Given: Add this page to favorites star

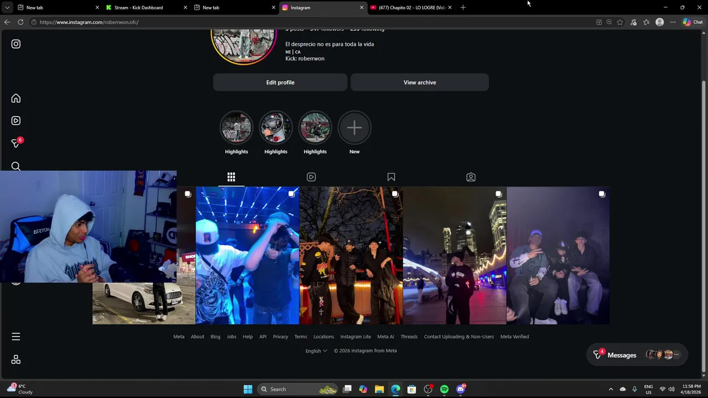Looking at the screenshot, I should point(620,22).
